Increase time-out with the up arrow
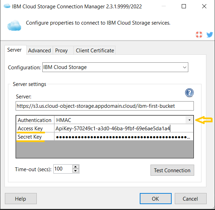 pyautogui.click(x=76, y=167)
